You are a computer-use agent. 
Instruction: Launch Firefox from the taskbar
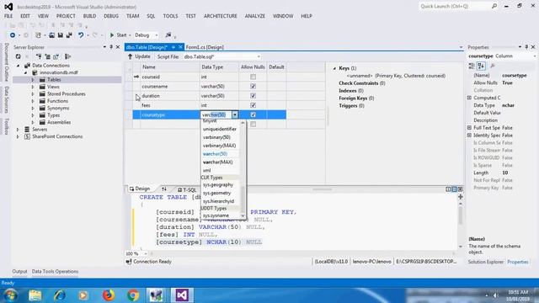109,295
